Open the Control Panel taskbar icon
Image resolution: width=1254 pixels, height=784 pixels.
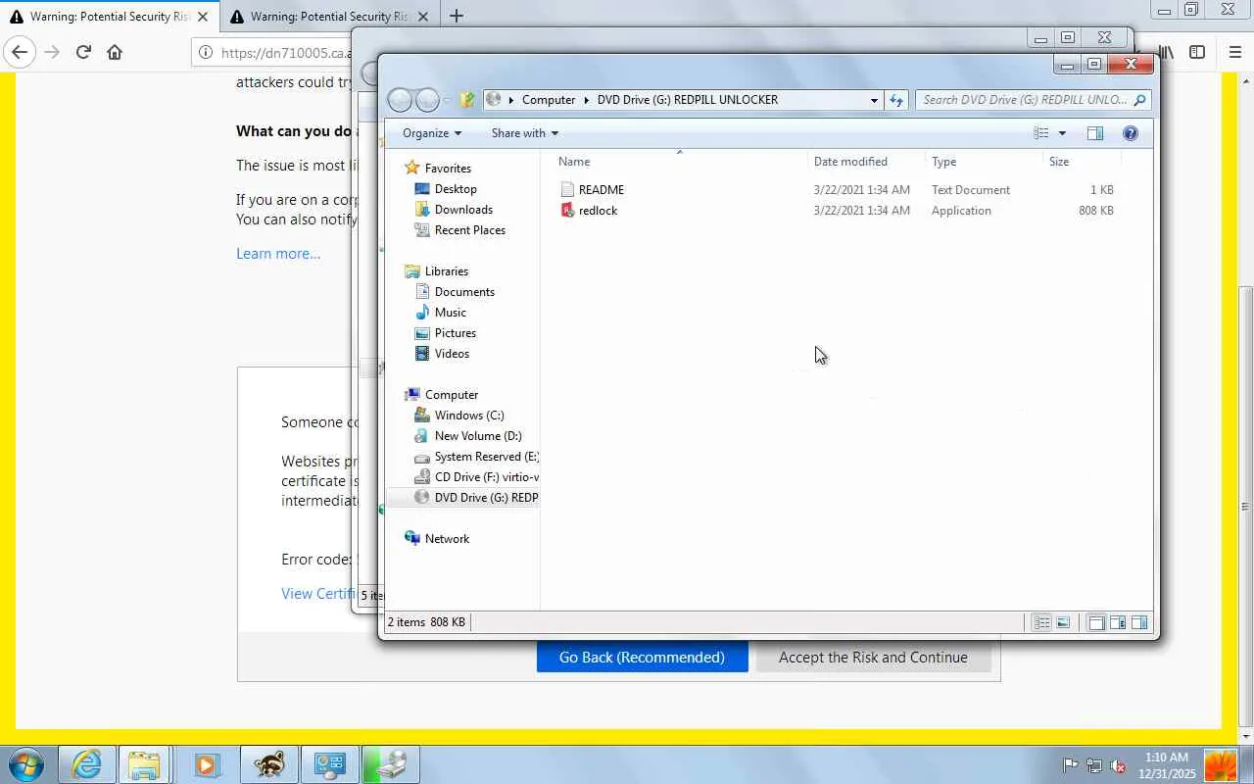point(329,764)
